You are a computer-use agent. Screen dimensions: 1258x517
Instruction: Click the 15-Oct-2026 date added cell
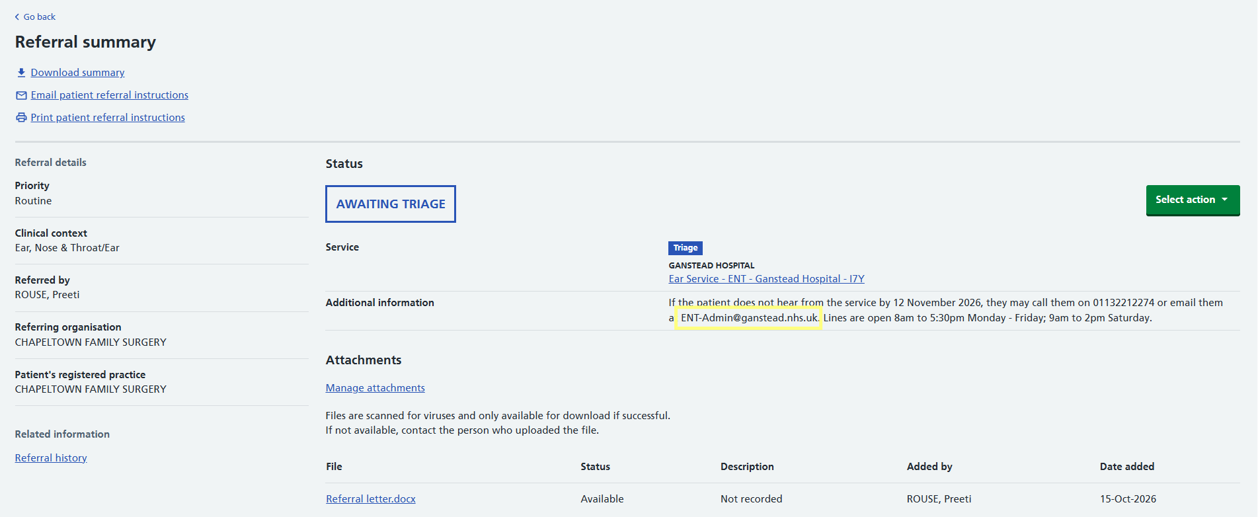pos(1128,499)
